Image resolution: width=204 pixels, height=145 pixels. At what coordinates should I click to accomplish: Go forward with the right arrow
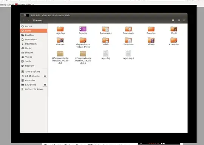coord(28,20)
